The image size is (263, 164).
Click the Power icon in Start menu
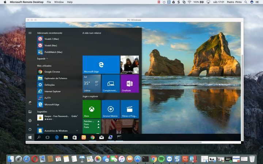30,129
